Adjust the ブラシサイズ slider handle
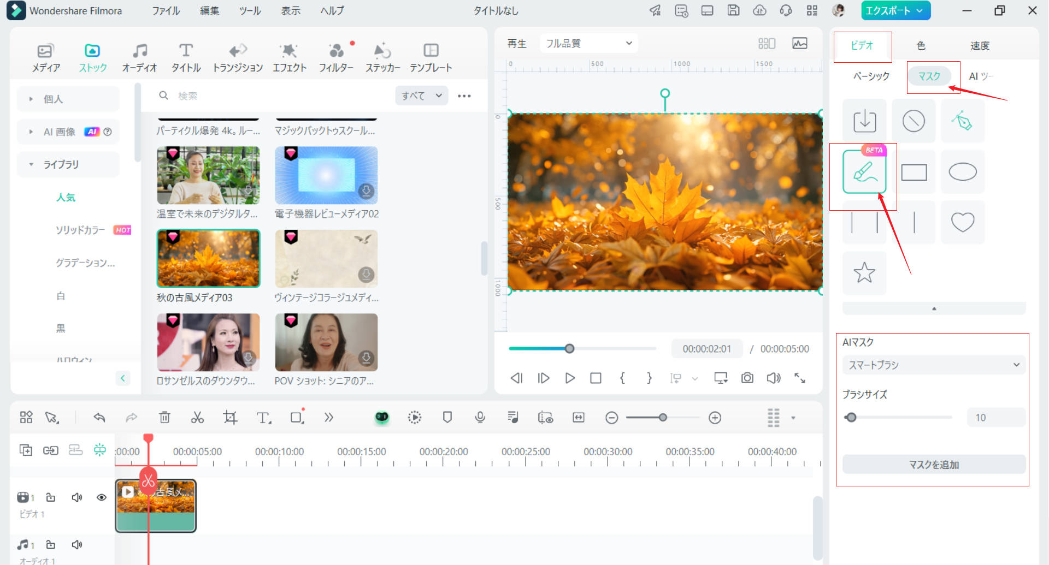The image size is (1049, 565). (x=851, y=418)
